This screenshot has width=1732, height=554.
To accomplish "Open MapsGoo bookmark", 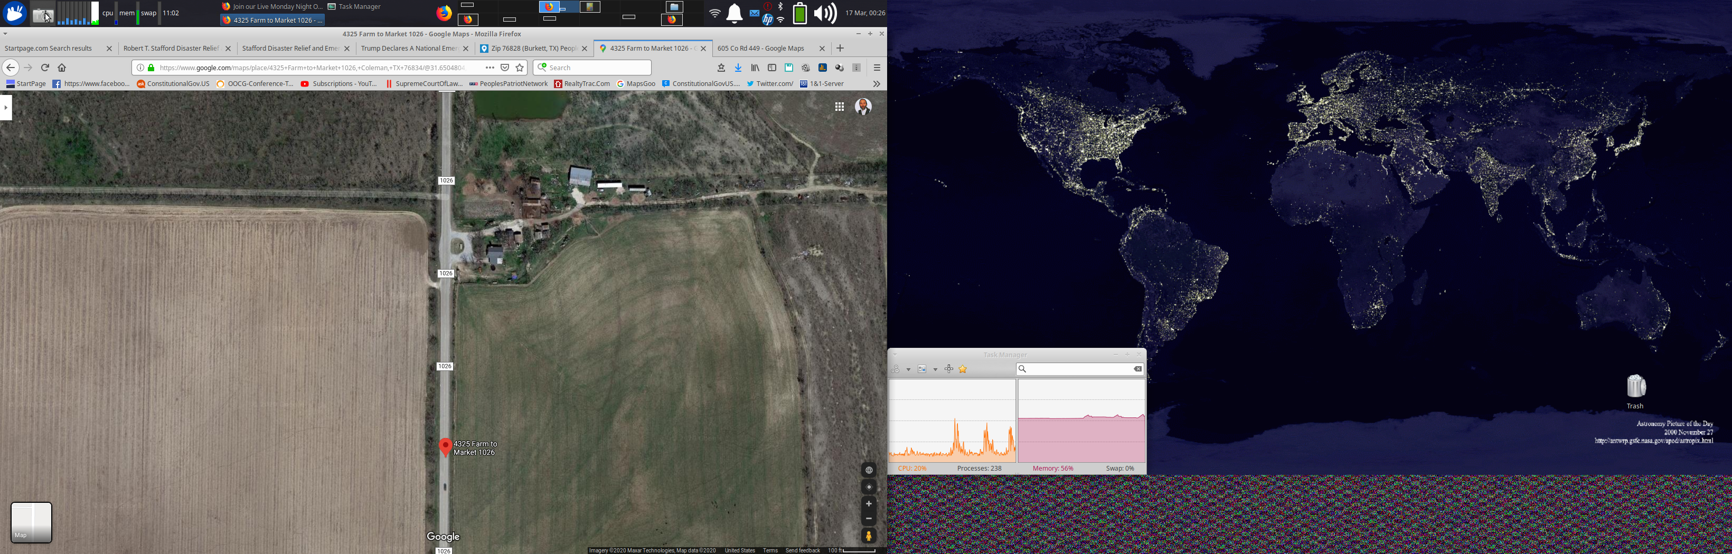I will point(636,84).
